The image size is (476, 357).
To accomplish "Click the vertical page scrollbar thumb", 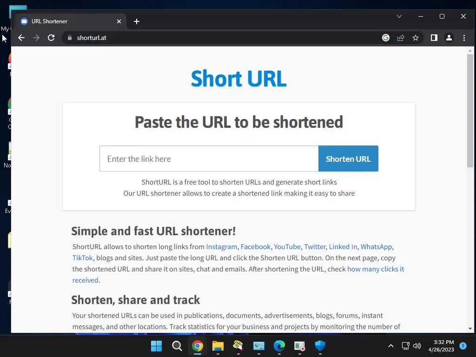I will tap(470, 111).
